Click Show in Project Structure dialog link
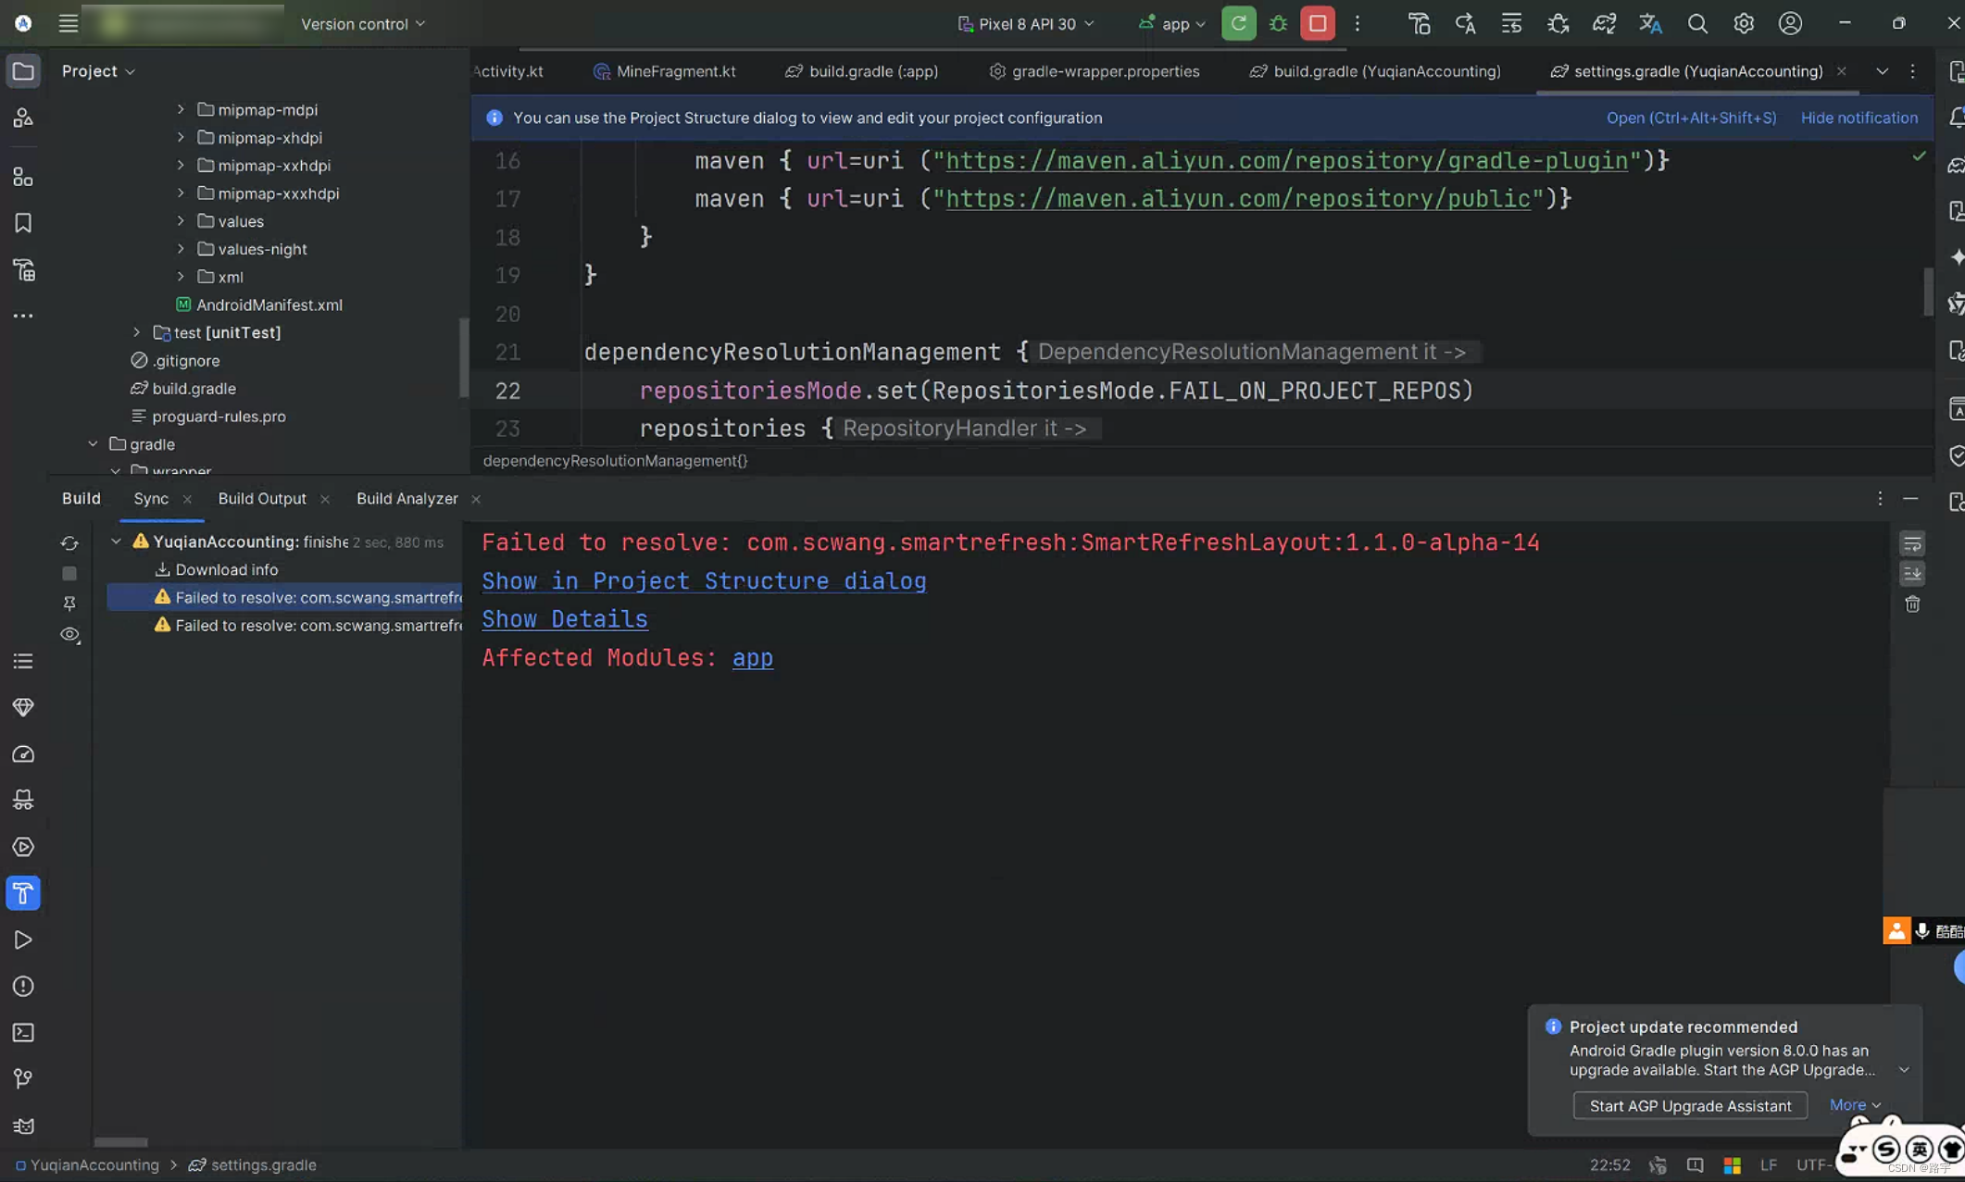The width and height of the screenshot is (1965, 1182). click(x=705, y=580)
